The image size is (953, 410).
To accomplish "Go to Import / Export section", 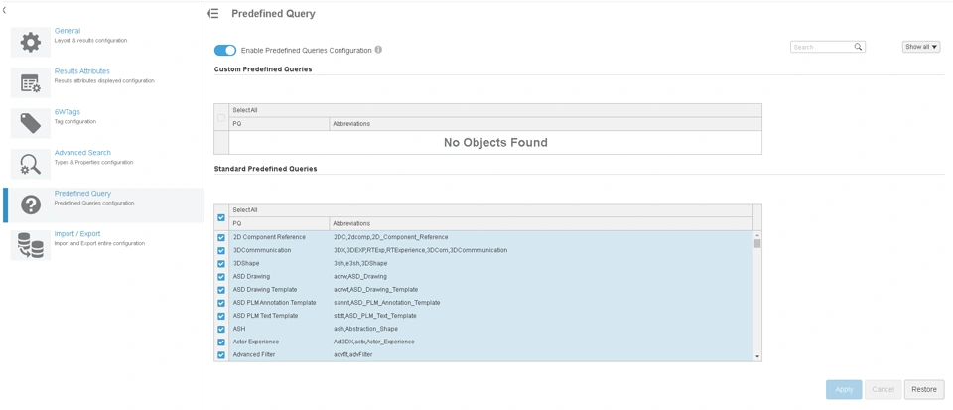I will coord(77,234).
